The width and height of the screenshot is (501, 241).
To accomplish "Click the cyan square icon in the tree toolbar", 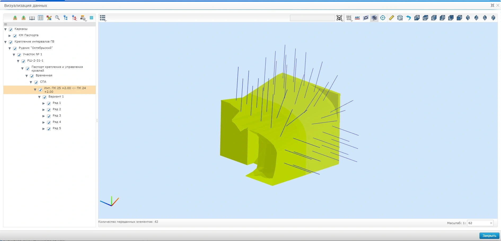I will coord(91,18).
